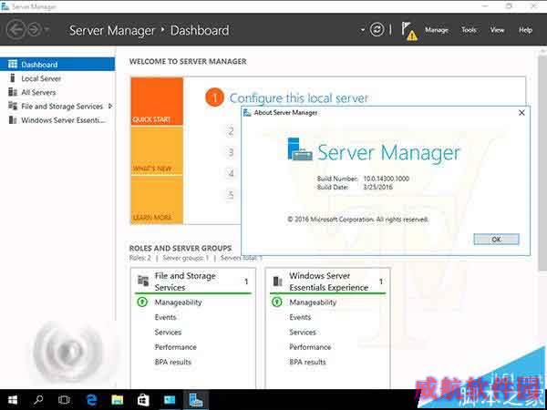The height and width of the screenshot is (410, 547).
Task: Click File and Storage Manageability status icon
Action: click(x=142, y=302)
